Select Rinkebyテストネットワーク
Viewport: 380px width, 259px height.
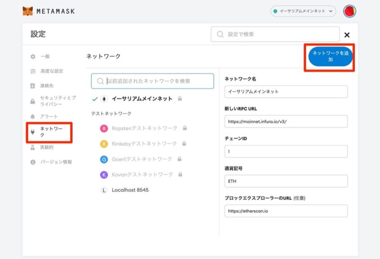click(x=144, y=144)
